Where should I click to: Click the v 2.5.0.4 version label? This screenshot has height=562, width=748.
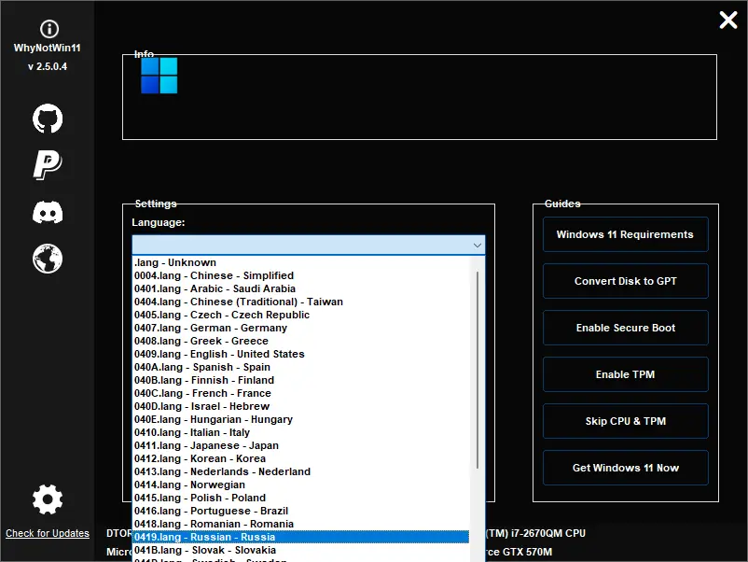click(48, 66)
